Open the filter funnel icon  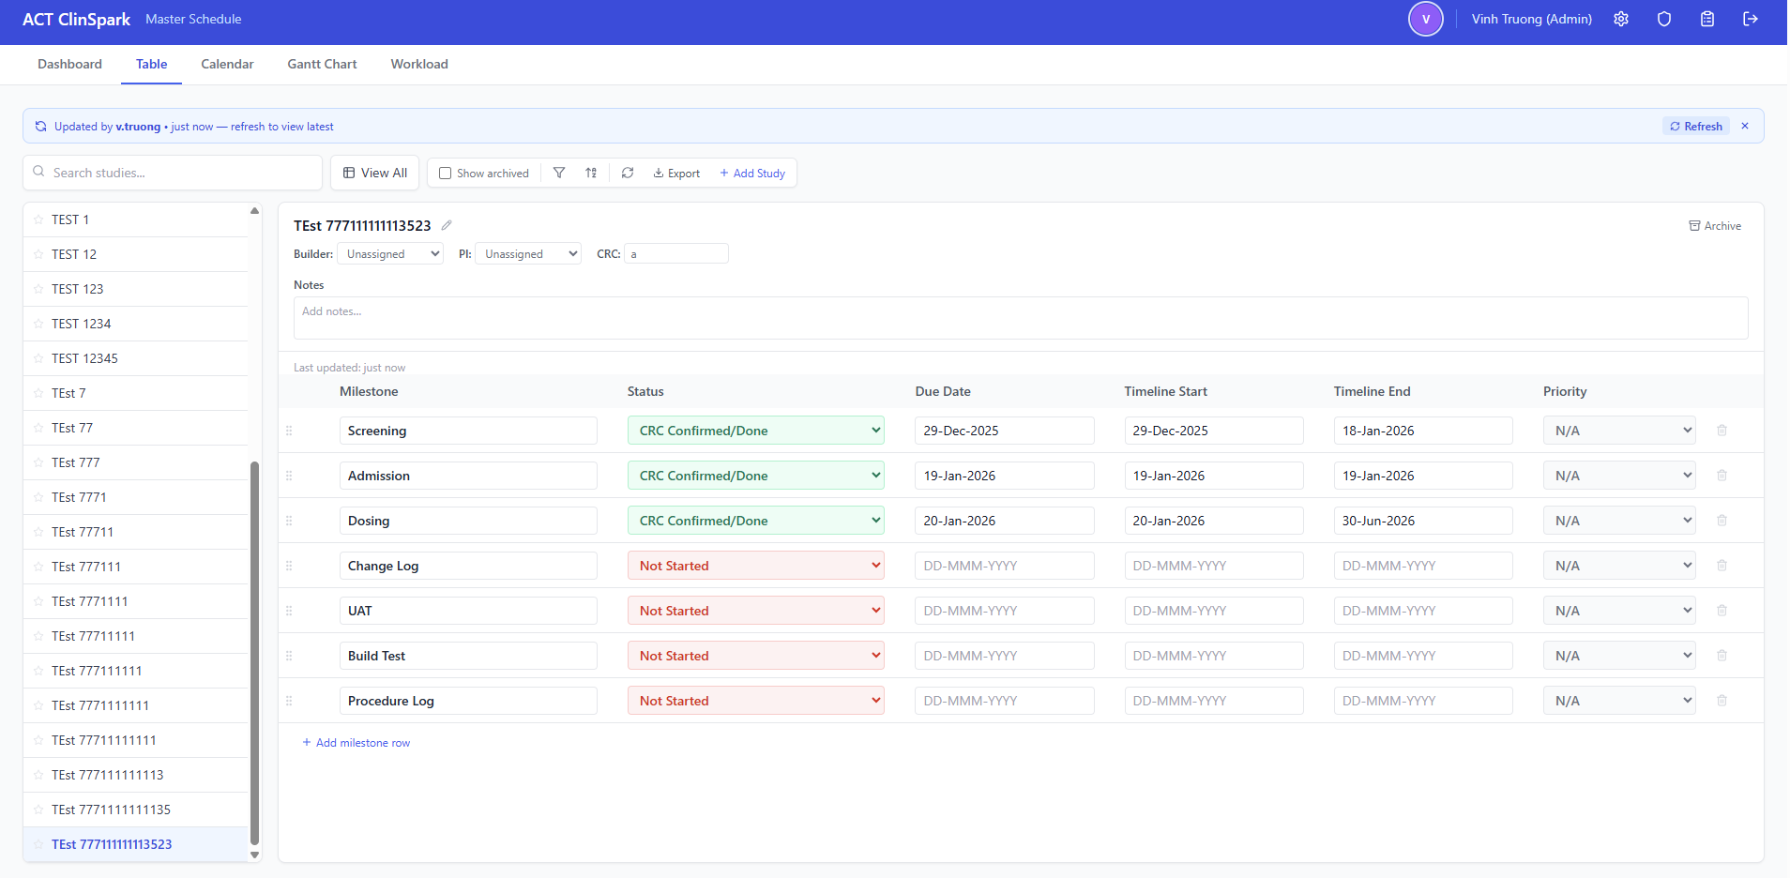pos(559,173)
